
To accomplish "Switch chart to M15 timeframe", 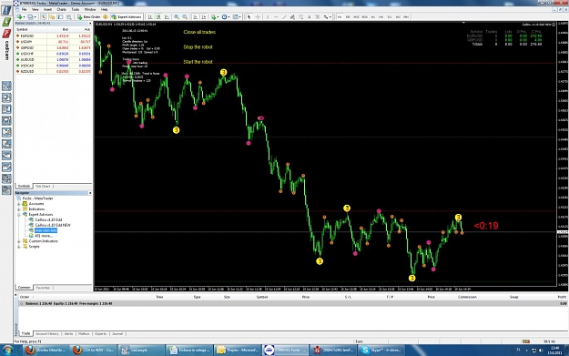I will (356, 16).
